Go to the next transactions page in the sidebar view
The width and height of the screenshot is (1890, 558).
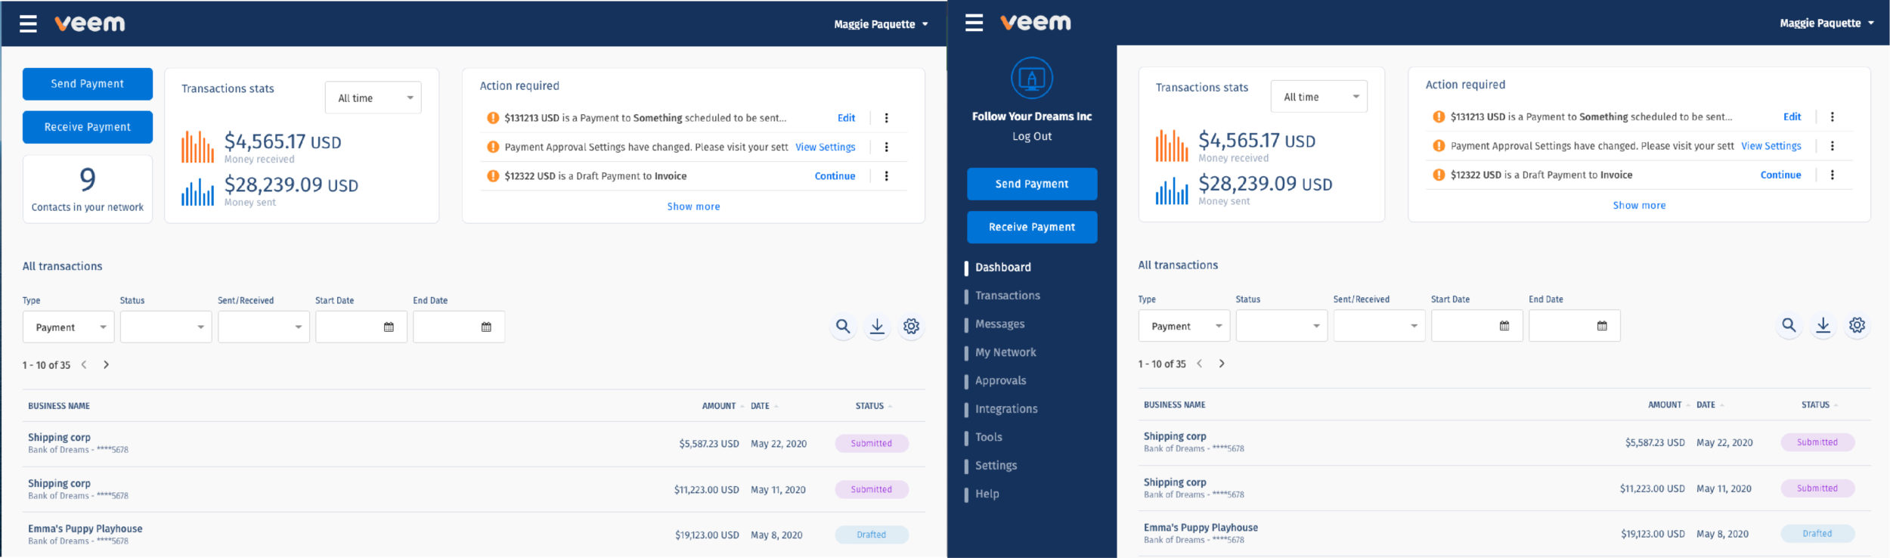pyautogui.click(x=1222, y=364)
